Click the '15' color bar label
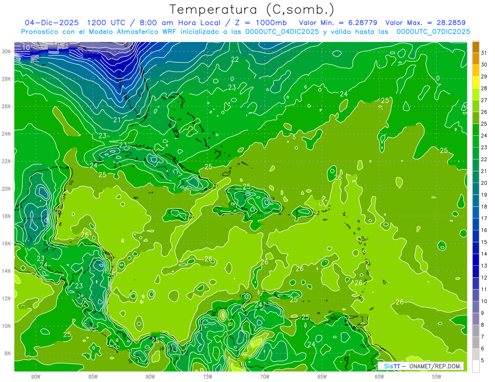Screen dimensions: 495x382 484,242
